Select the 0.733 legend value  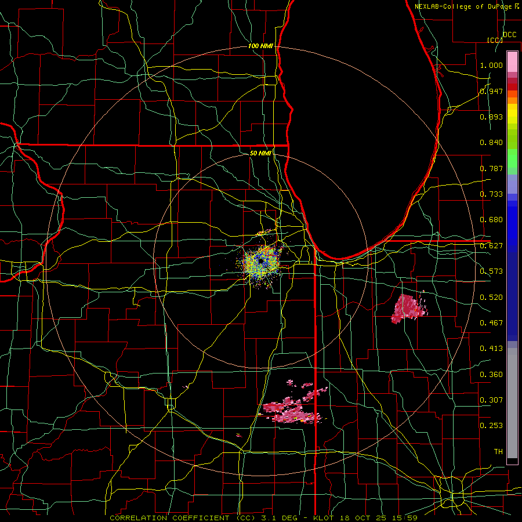491,194
